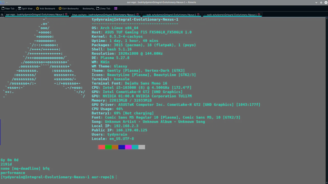Open a New Tab from toolbar
Screen dimensions: 328x184
tap(8, 8)
